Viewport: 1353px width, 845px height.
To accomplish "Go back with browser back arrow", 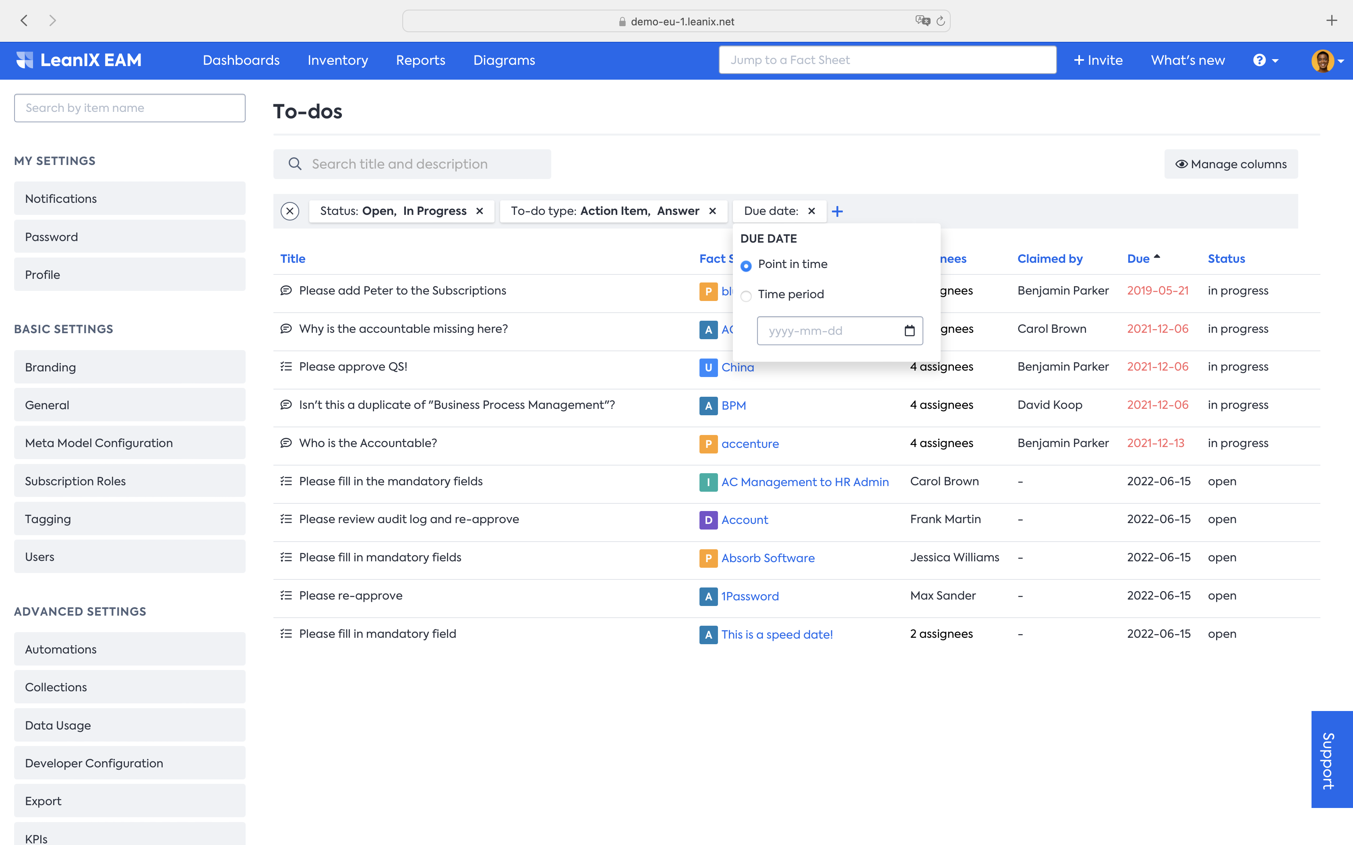I will click(24, 21).
